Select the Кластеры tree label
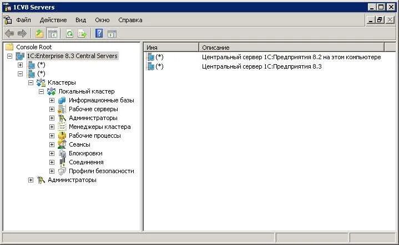Viewport: 399px width, 245px height. tap(62, 82)
